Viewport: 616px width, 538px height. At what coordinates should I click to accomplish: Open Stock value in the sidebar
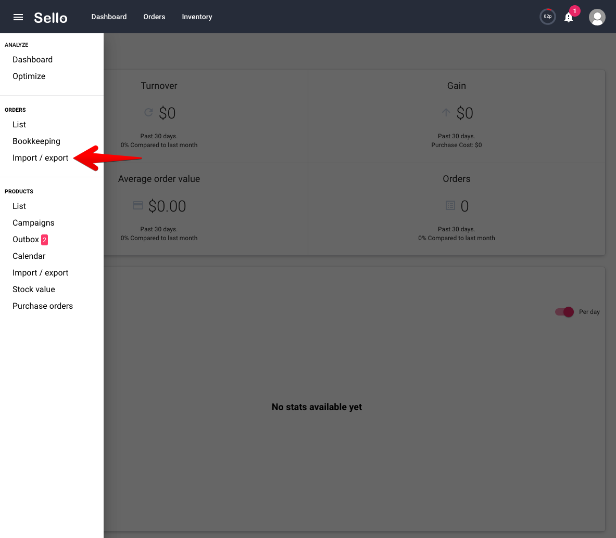pyautogui.click(x=34, y=290)
